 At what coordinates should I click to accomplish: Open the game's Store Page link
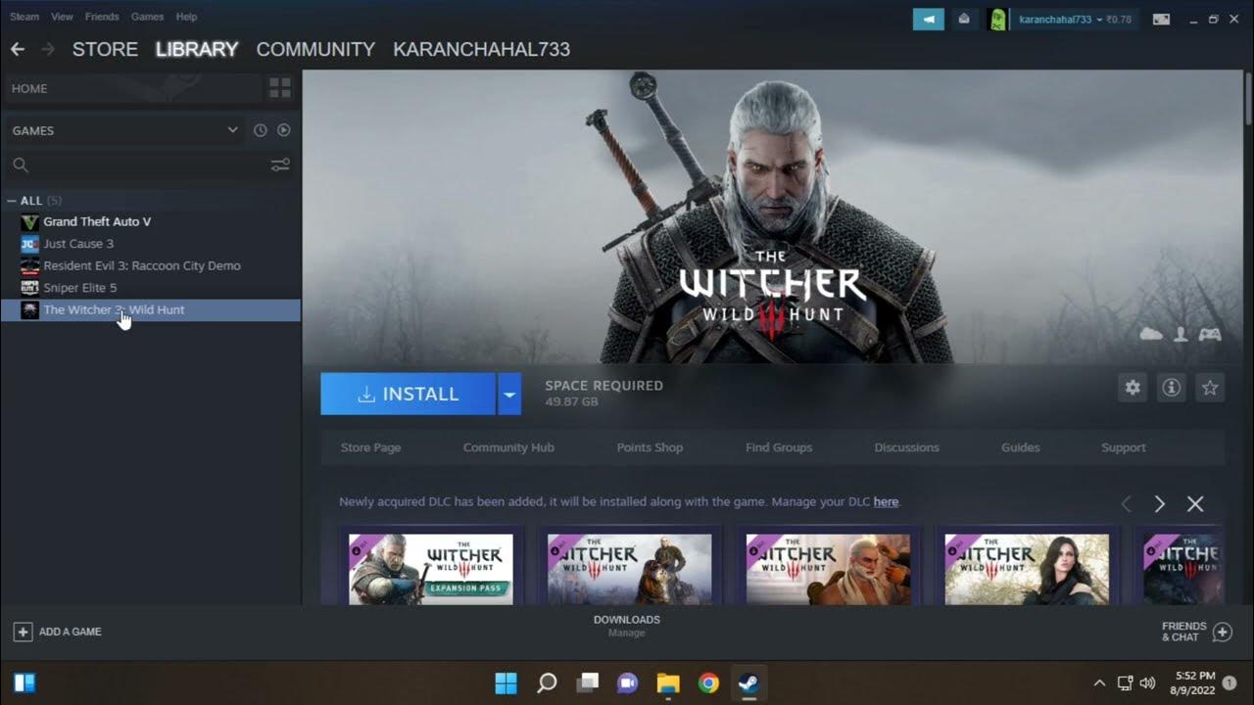tap(370, 447)
